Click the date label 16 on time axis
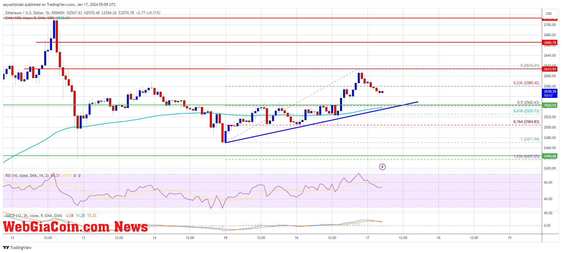This screenshot has height=253, width=562. click(296, 238)
